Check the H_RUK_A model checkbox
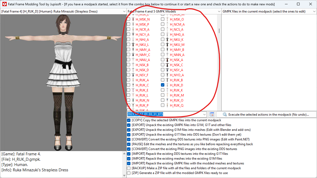Screen dimensions: 317x178 pos(128,80)
